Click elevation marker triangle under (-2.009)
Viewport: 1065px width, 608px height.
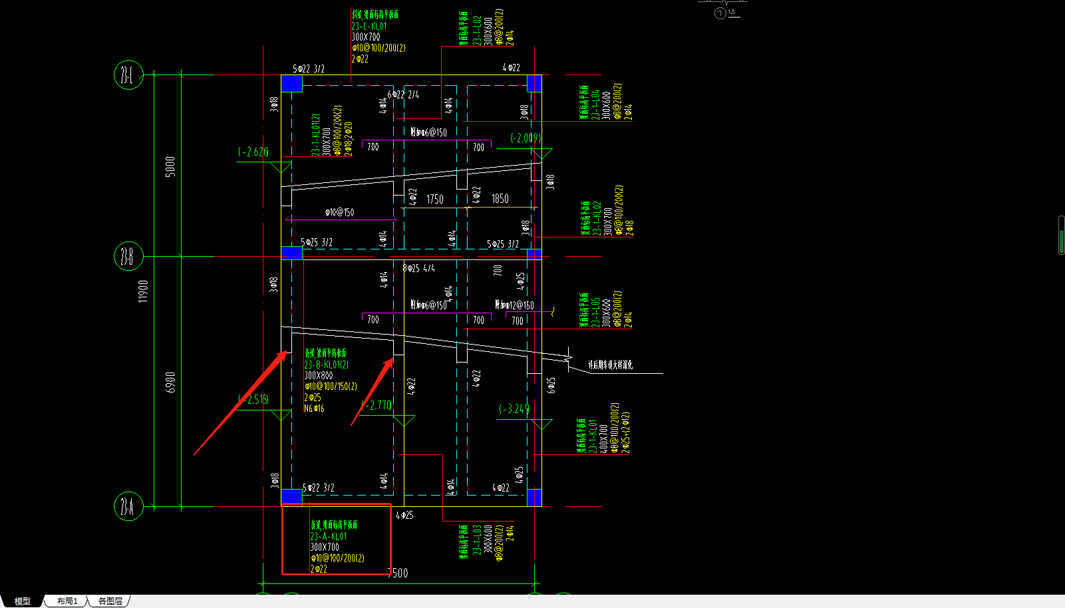tap(542, 154)
